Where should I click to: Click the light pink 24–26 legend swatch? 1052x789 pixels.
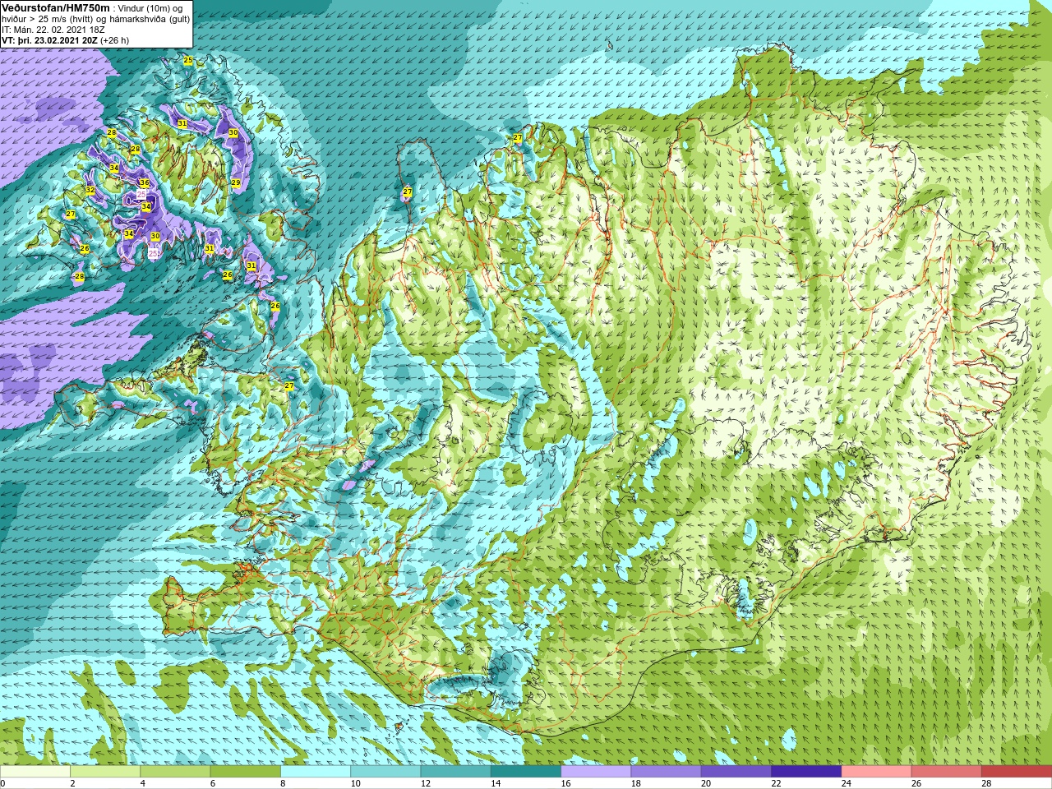876,772
